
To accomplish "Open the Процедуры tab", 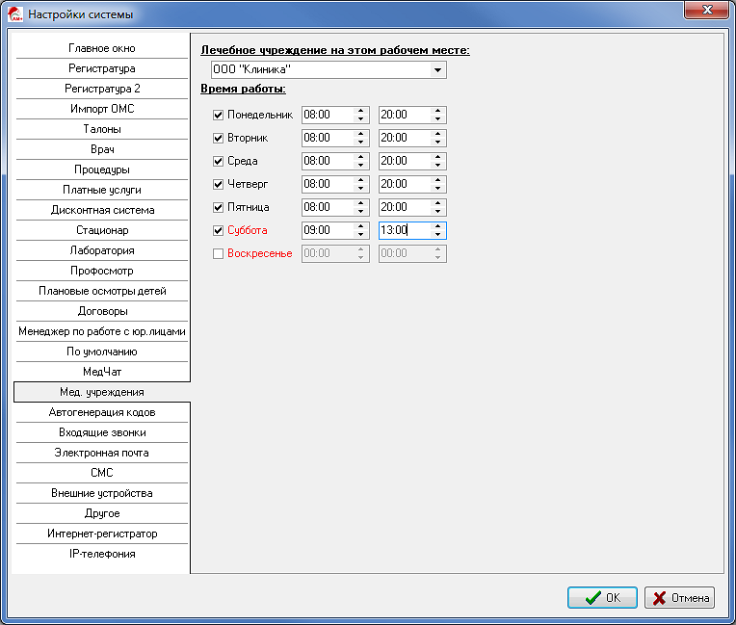I will tap(102, 169).
